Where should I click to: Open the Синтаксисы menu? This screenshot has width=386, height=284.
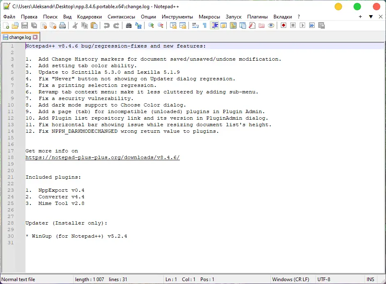click(x=121, y=17)
